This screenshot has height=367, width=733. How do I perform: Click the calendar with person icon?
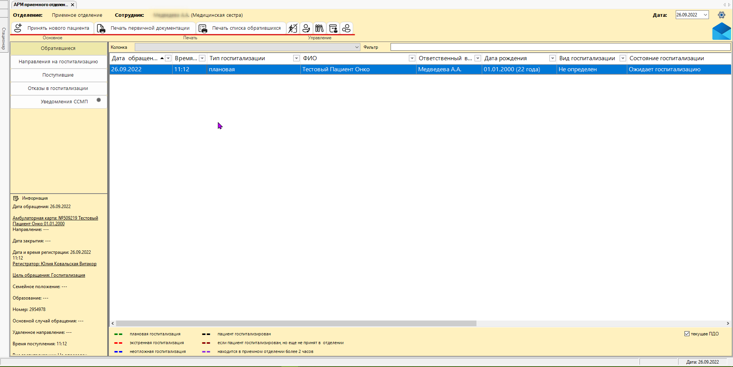point(333,28)
